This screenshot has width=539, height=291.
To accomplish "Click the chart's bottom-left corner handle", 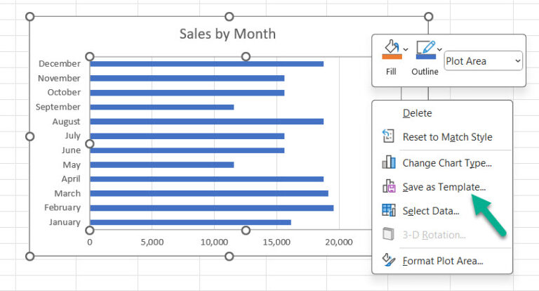I will pos(30,257).
